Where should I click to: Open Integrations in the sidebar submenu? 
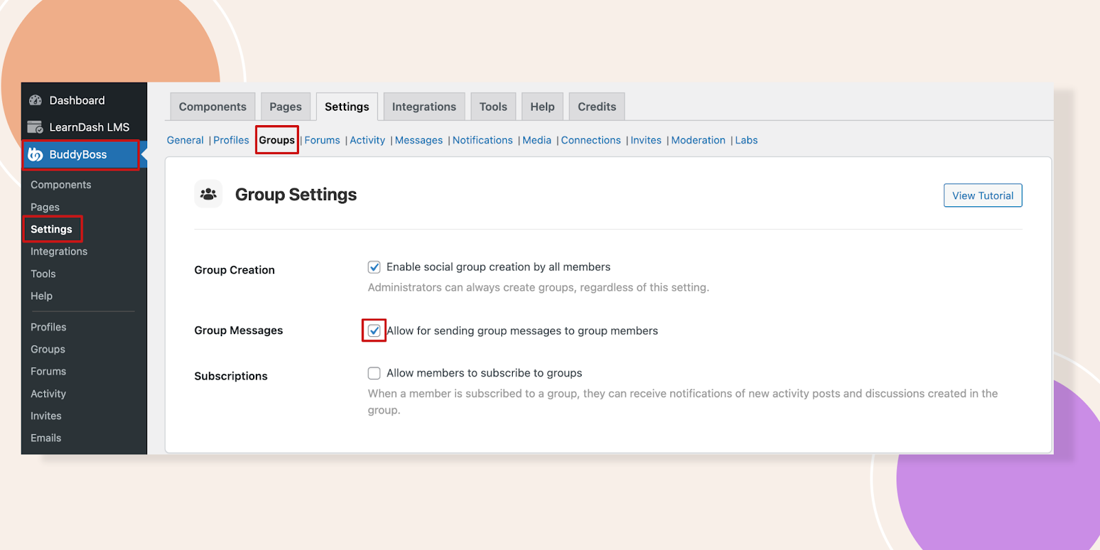[59, 252]
